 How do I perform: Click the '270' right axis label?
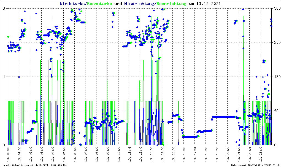pyautogui.click(x=277, y=43)
